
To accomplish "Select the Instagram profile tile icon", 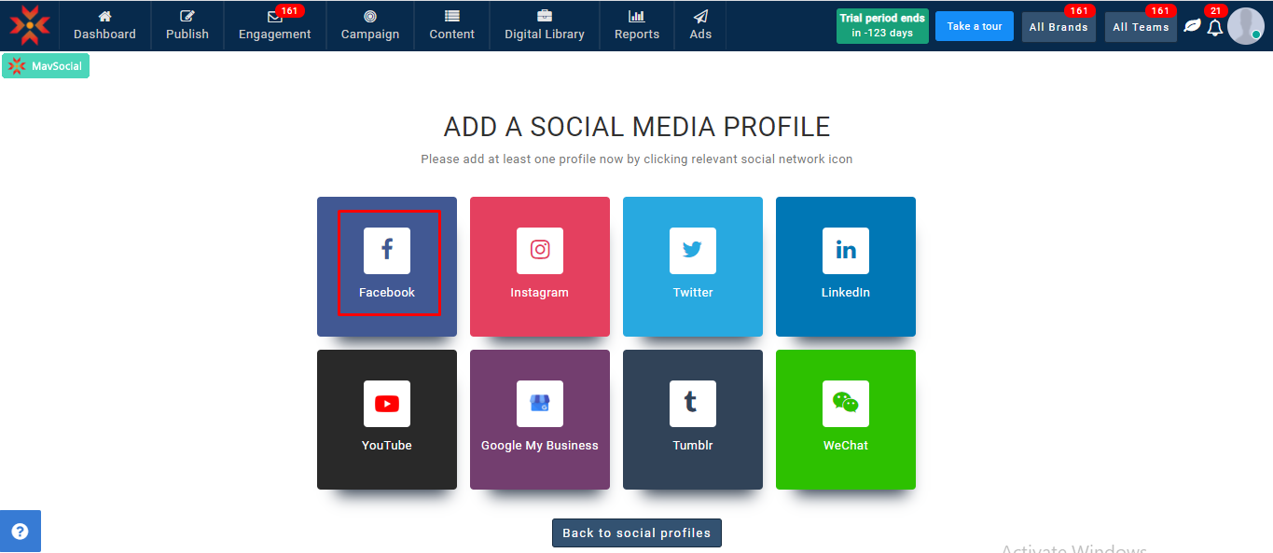I will (x=540, y=251).
